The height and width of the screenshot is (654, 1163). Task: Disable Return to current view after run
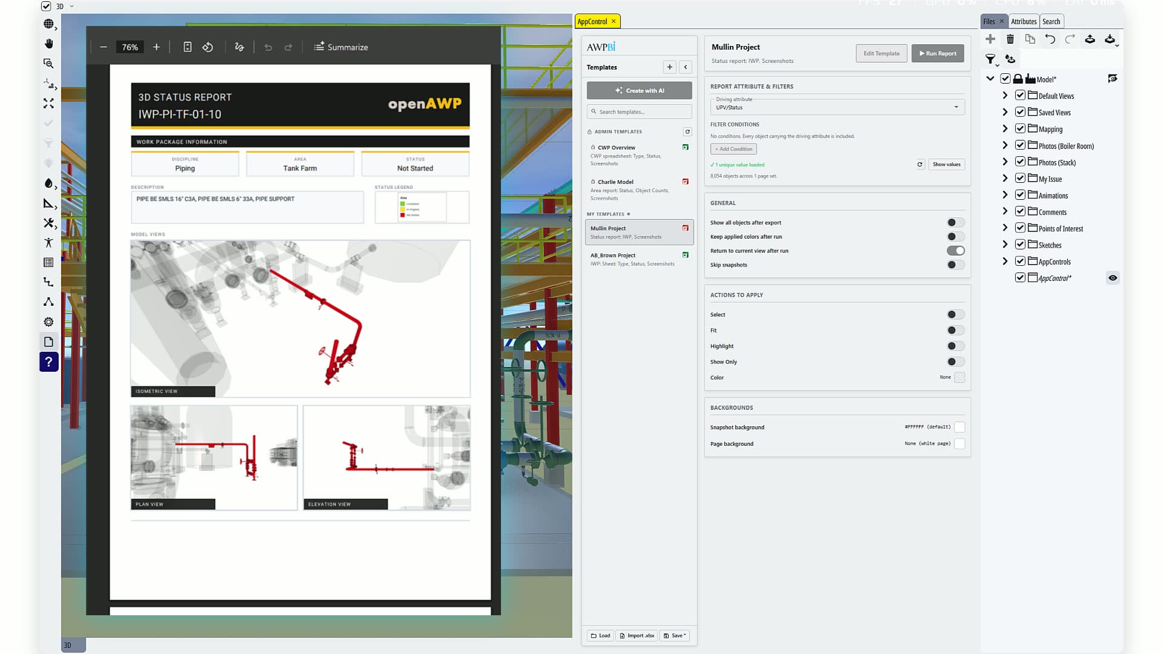click(955, 250)
